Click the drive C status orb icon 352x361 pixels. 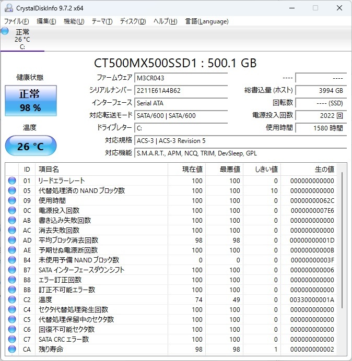coord(5,31)
